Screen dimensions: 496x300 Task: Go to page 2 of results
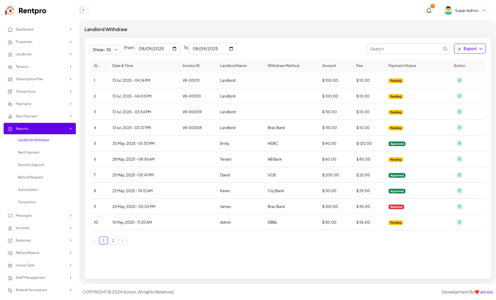tap(113, 241)
